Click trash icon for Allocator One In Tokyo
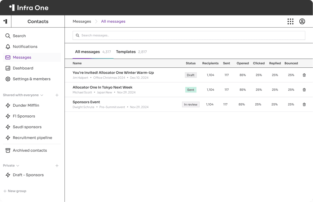 (304, 90)
